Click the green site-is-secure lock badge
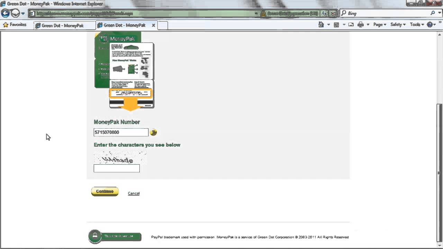This screenshot has width=443, height=249. (x=115, y=237)
